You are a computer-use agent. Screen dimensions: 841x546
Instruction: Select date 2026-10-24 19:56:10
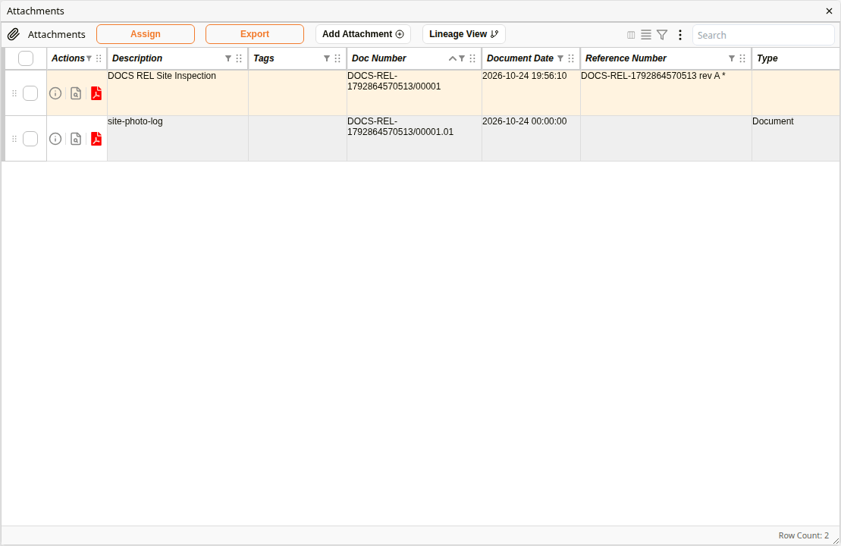click(x=531, y=93)
